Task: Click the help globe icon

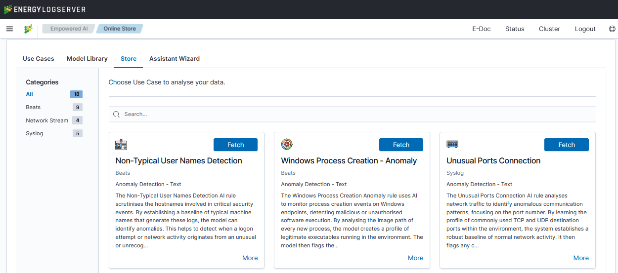Action: (612, 29)
